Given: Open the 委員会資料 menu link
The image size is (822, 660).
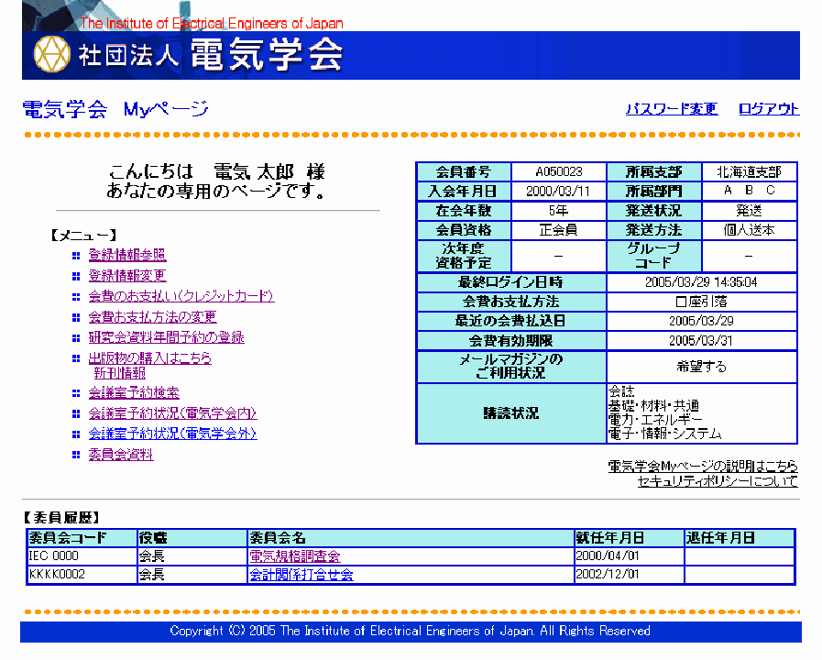Looking at the screenshot, I should (121, 455).
